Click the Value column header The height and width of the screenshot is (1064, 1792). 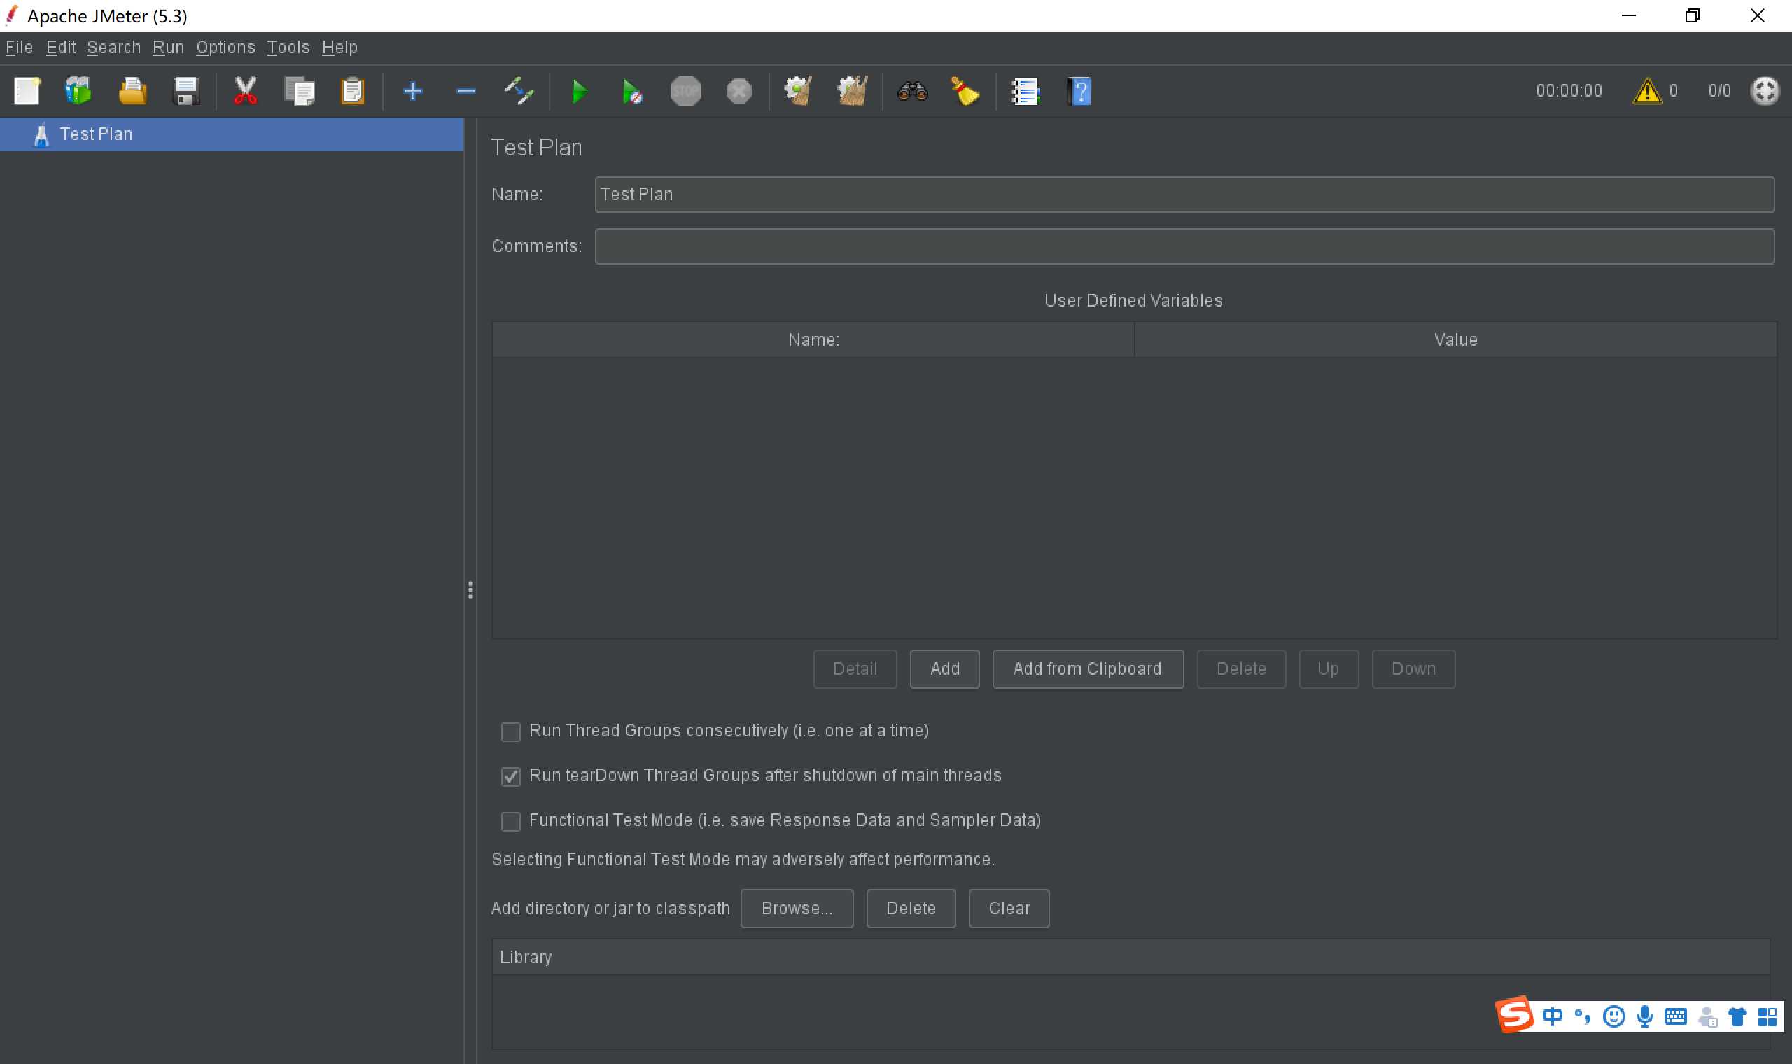(x=1456, y=339)
